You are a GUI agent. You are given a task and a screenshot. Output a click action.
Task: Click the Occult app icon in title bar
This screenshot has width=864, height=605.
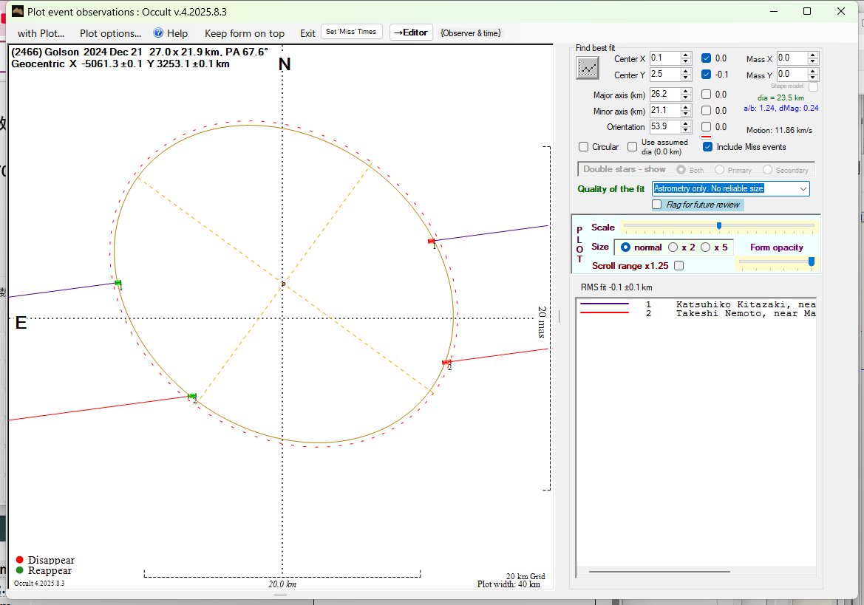coord(16,11)
